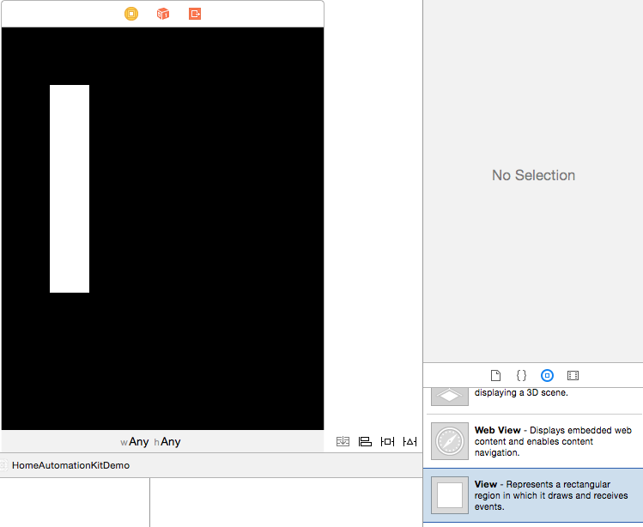The height and width of the screenshot is (527, 643).
Task: Open the Pin constraints menu
Action: coord(387,442)
